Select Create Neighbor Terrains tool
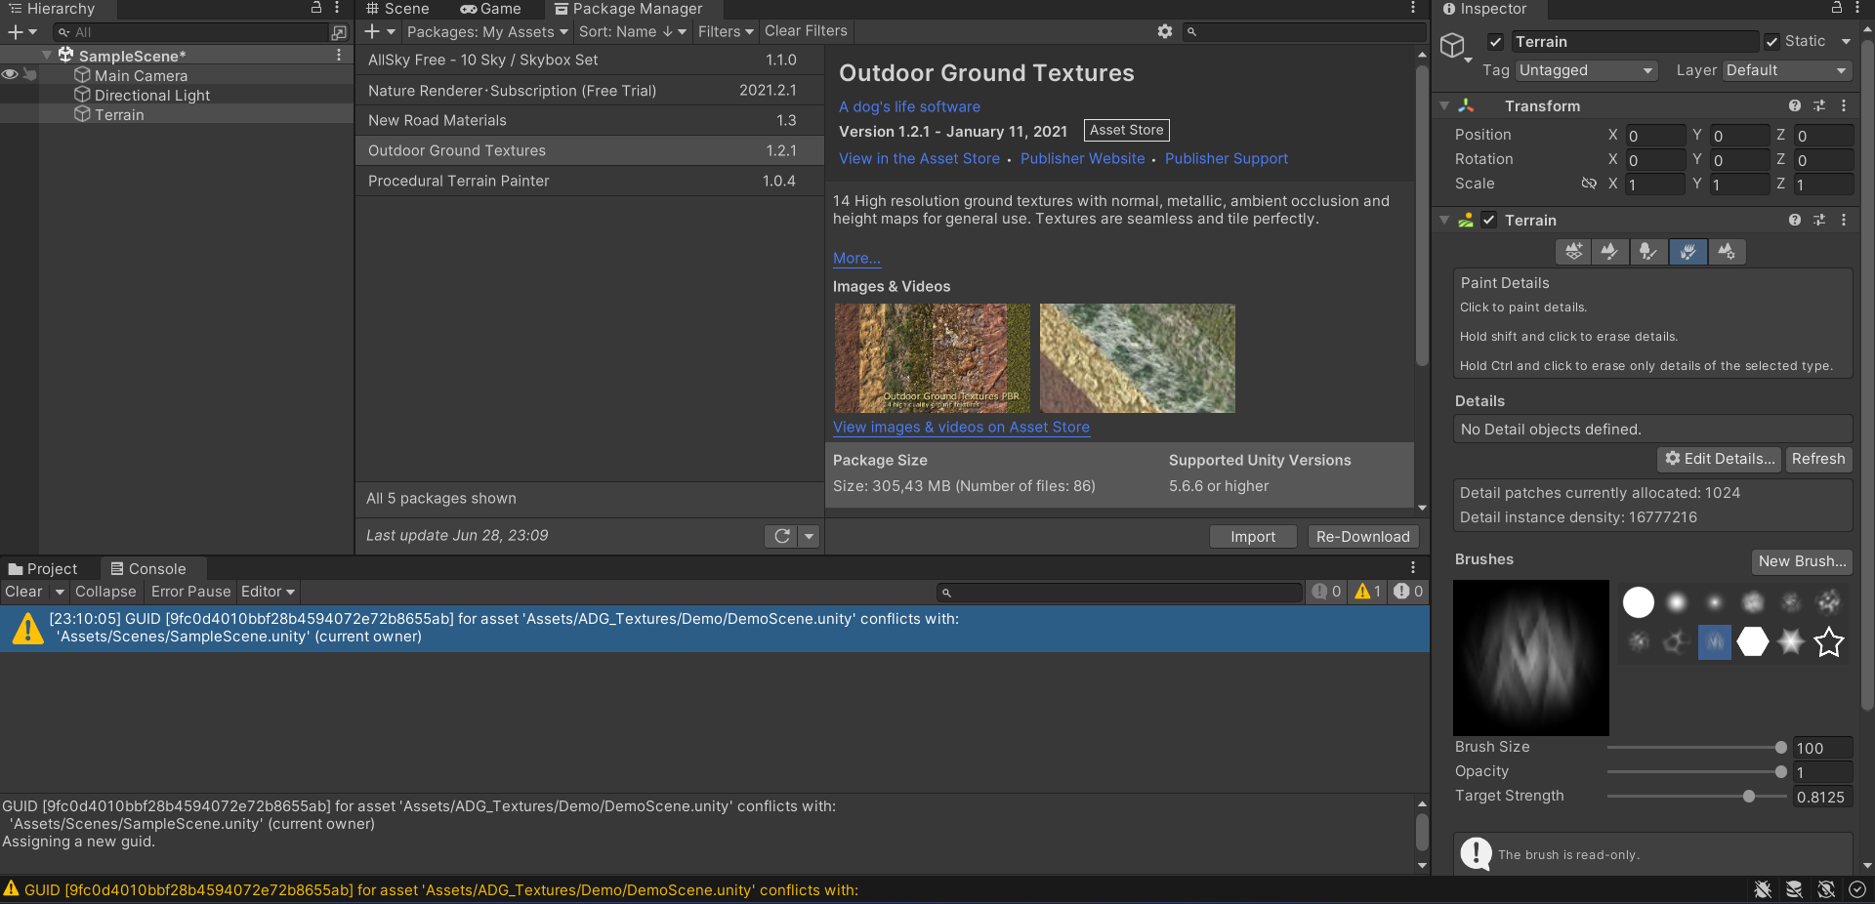The image size is (1875, 904). (x=1573, y=252)
